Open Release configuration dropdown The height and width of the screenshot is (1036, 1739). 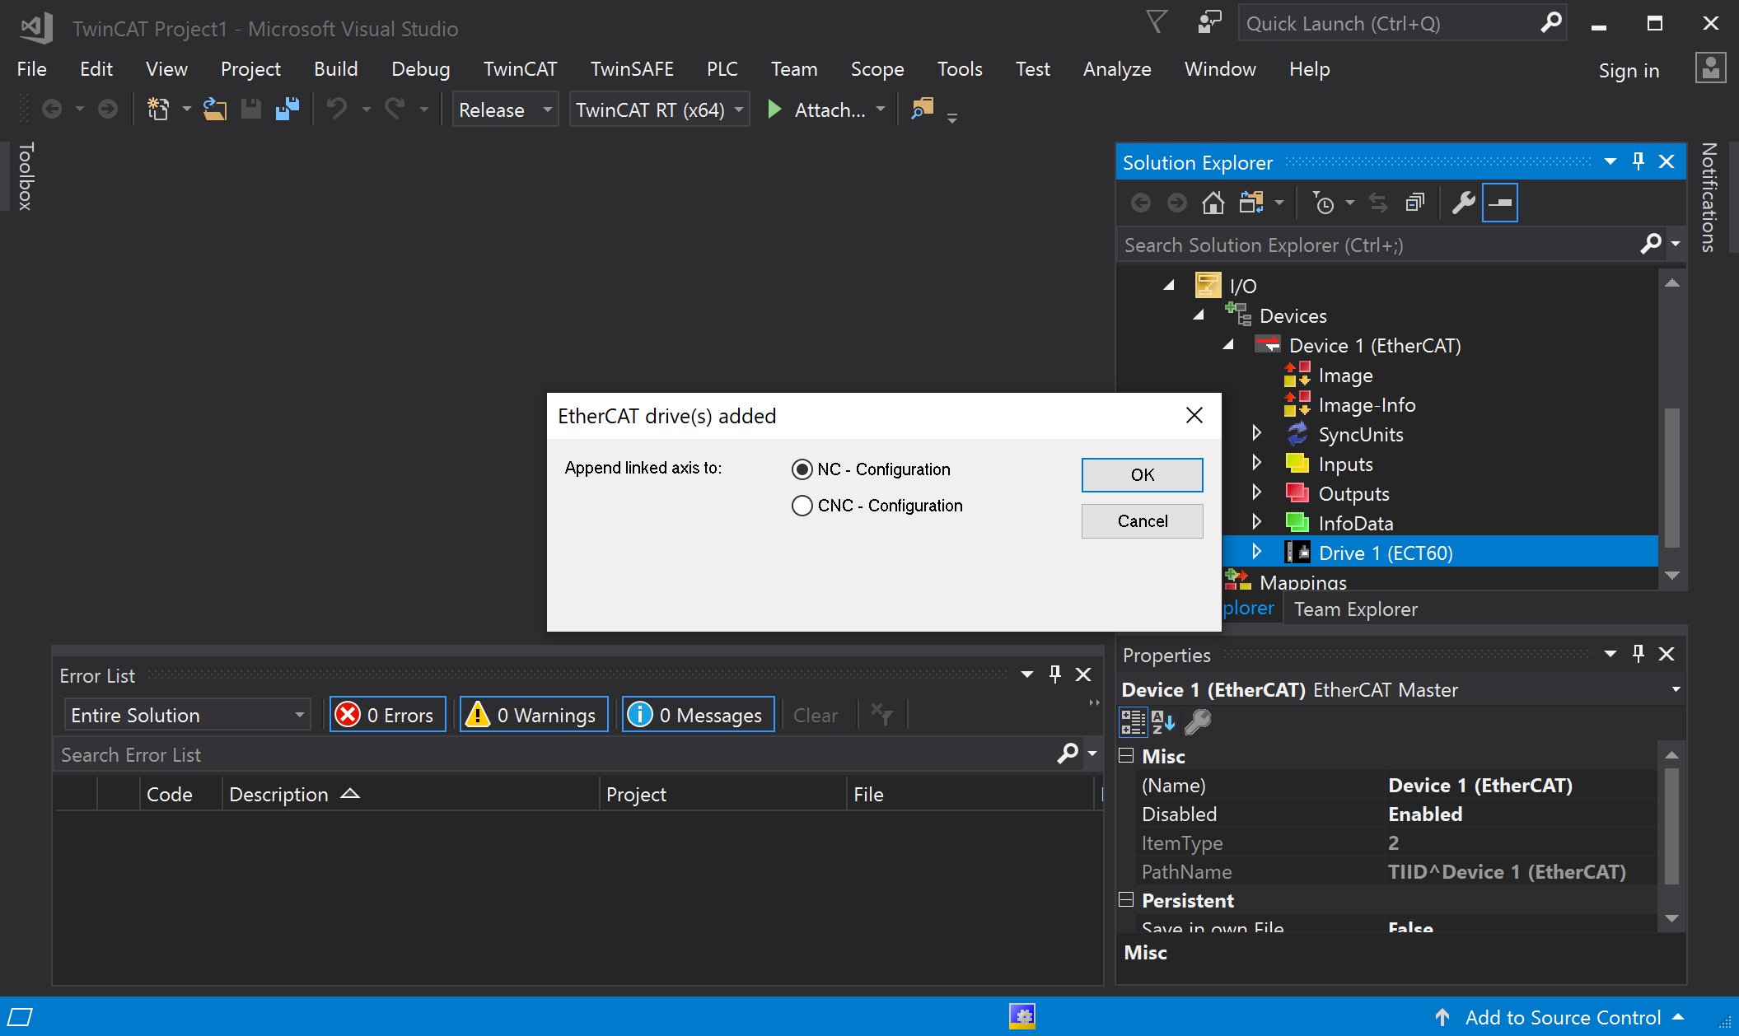(x=505, y=110)
